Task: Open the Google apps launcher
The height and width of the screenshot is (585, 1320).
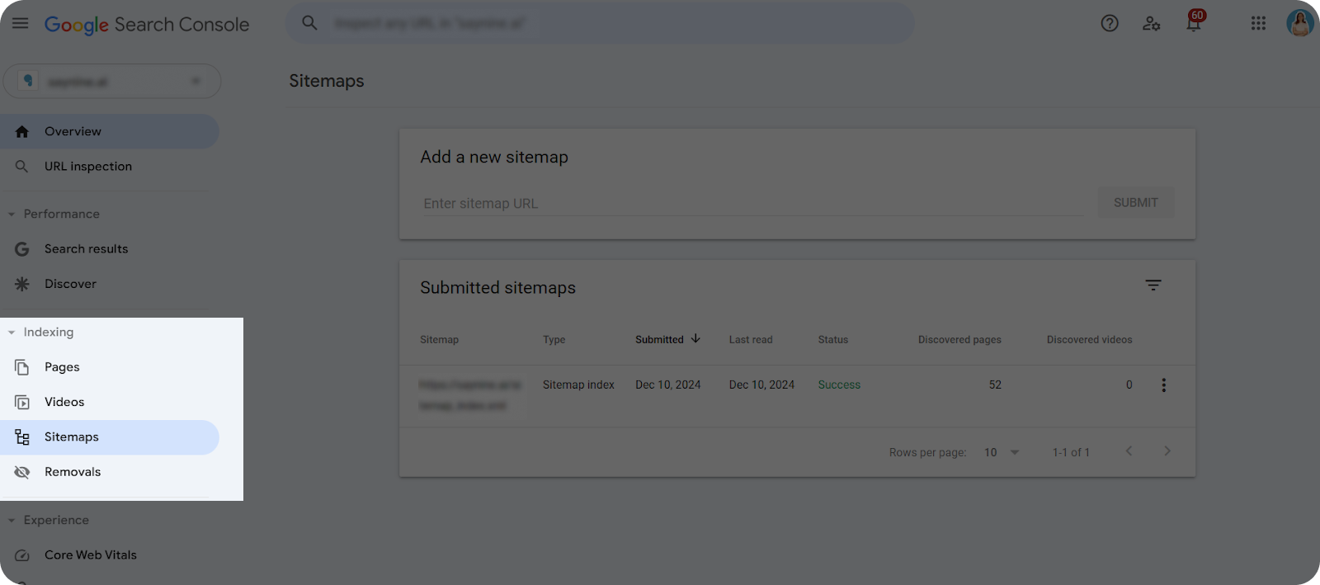Action: click(x=1257, y=23)
